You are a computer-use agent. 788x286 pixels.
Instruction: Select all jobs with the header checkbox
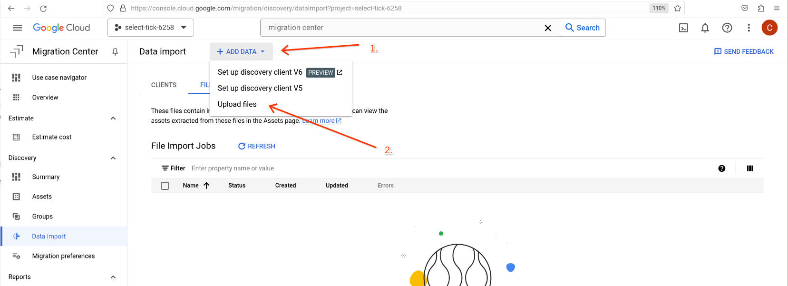(x=165, y=186)
